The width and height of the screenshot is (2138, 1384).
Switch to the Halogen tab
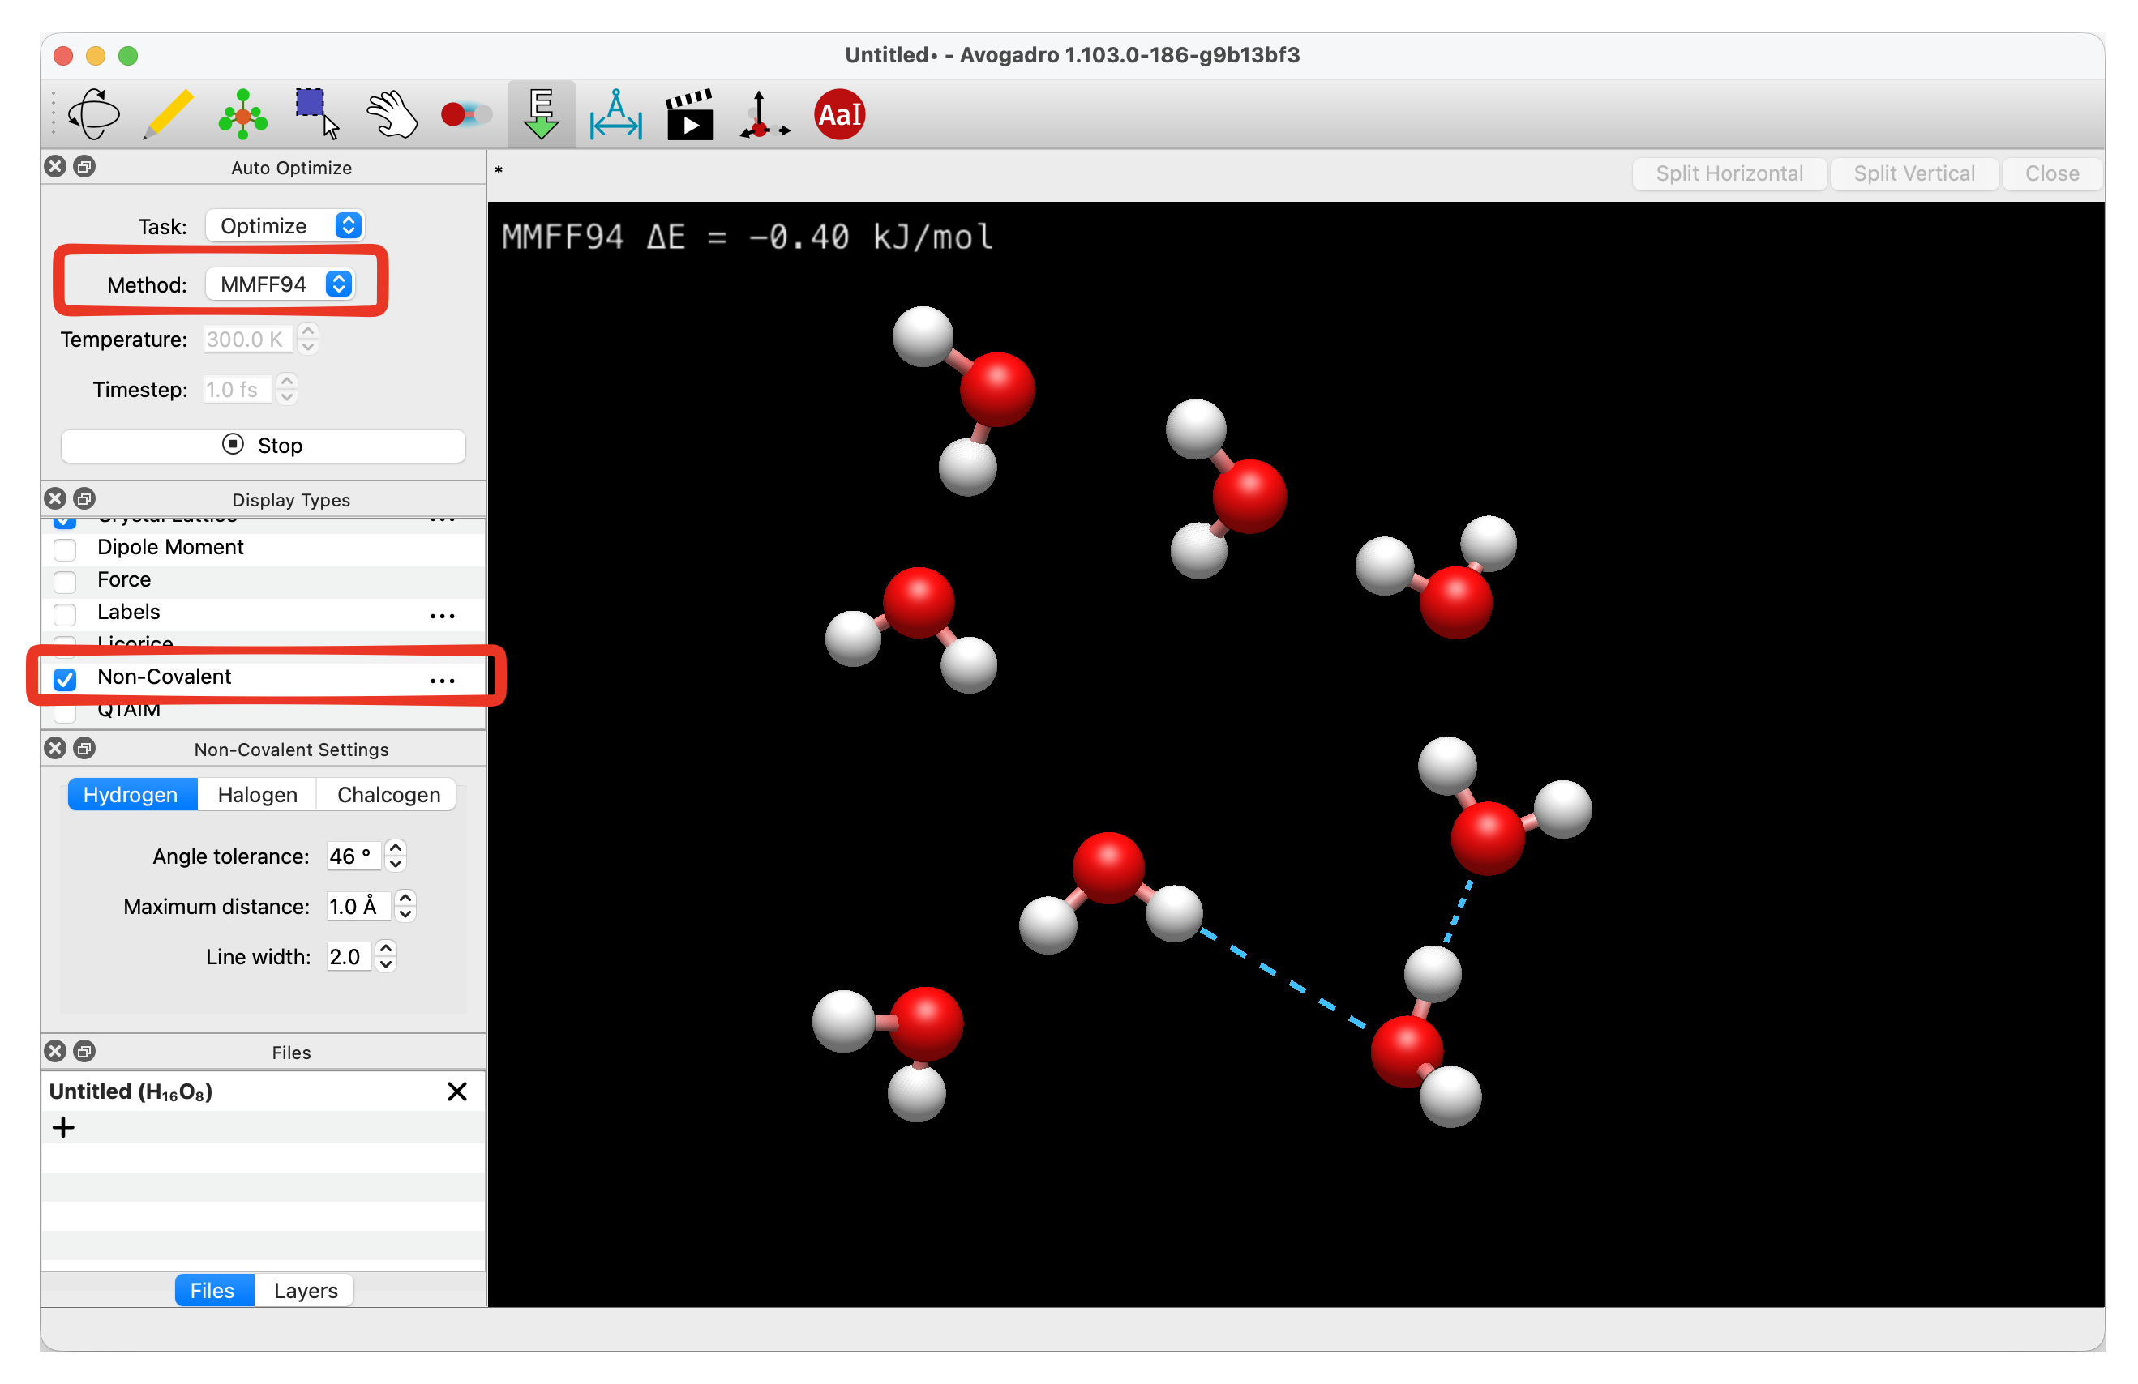257,794
